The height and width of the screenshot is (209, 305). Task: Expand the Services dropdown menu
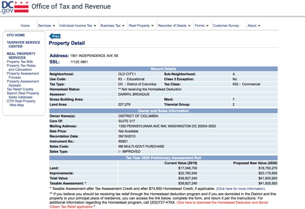point(46,26)
